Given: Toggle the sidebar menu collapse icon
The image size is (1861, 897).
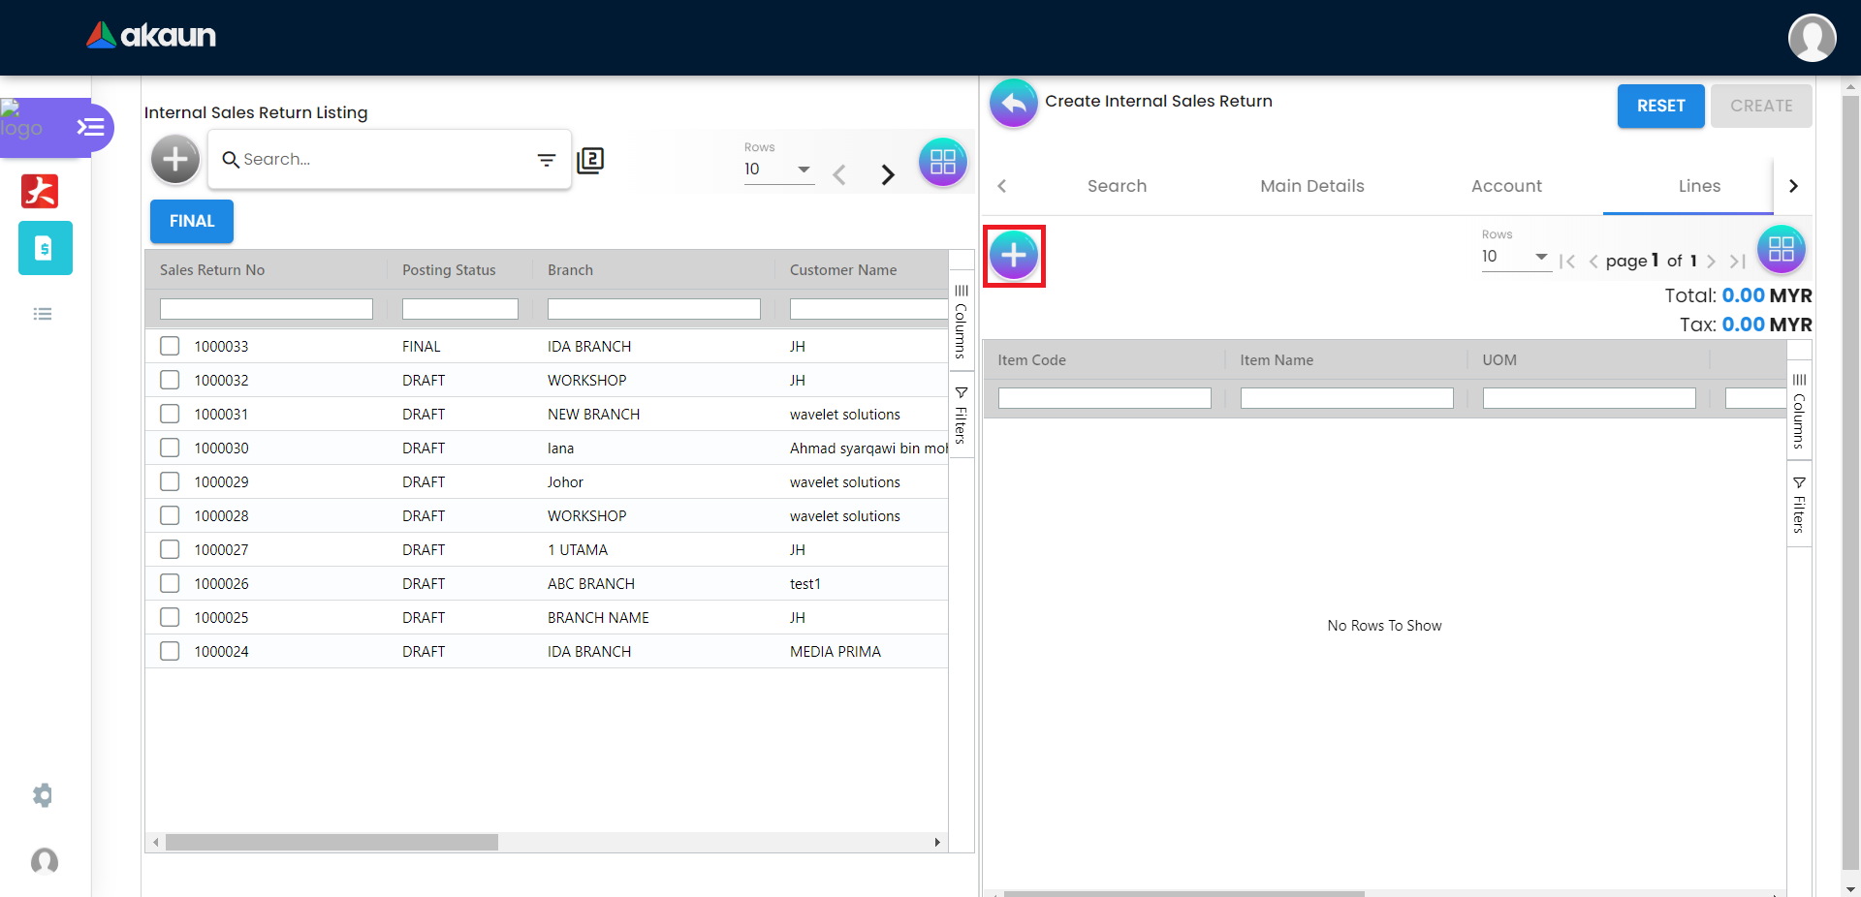Looking at the screenshot, I should [91, 127].
